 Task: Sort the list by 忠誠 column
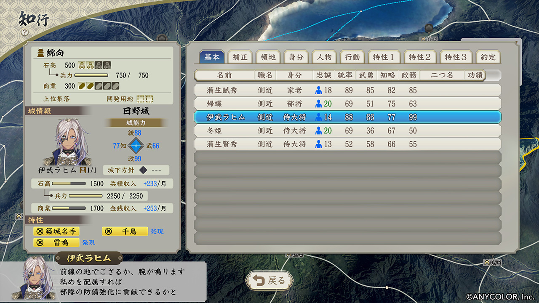[x=324, y=75]
